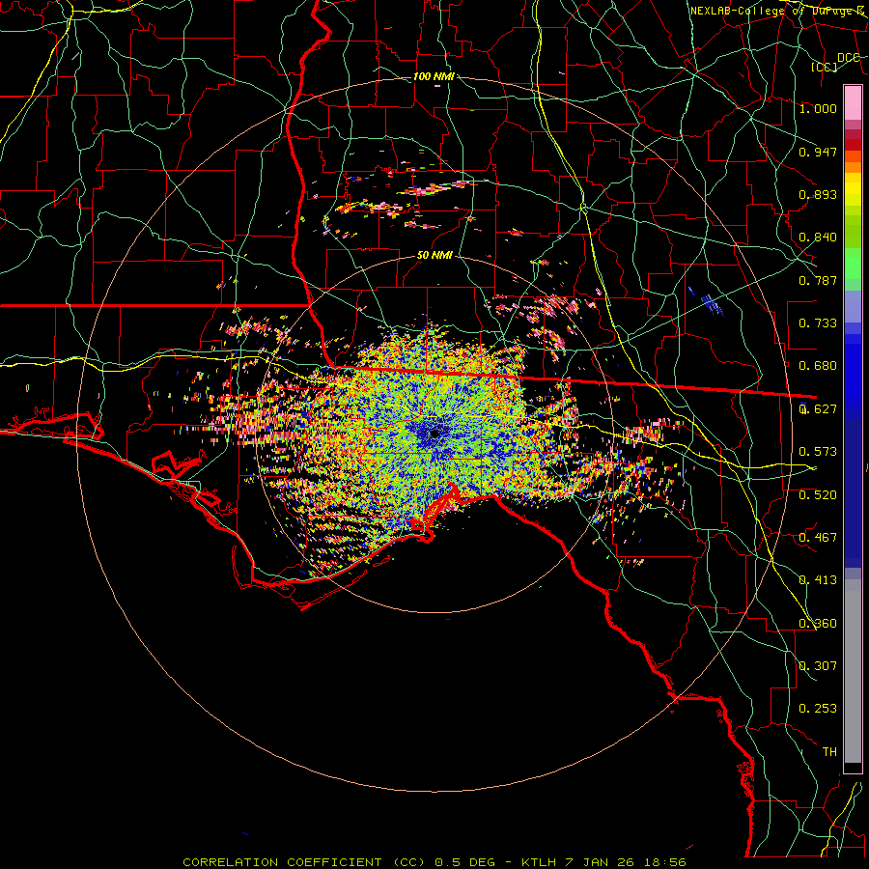Screen dimensions: 869x869
Task: Click the 0.520 color scale value
Action: (x=818, y=495)
